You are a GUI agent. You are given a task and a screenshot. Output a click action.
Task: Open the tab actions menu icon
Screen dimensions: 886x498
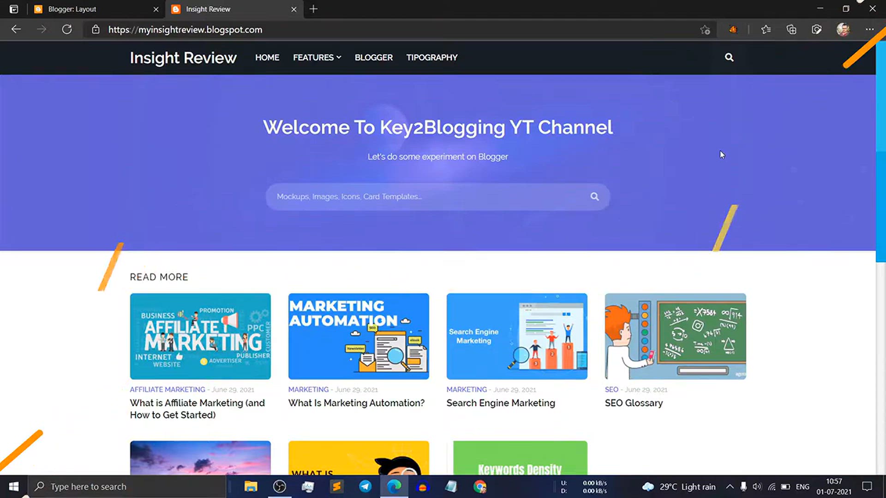tap(14, 9)
